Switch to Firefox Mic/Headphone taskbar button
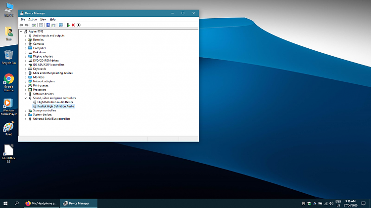This screenshot has height=208, width=371. [42, 203]
